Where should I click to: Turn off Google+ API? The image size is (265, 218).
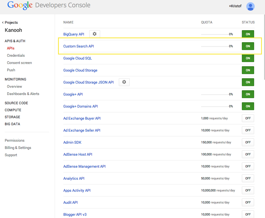(248, 94)
